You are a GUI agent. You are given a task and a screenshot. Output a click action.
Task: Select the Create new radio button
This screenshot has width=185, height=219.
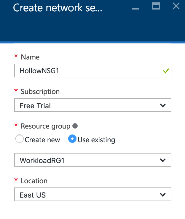[20, 139]
